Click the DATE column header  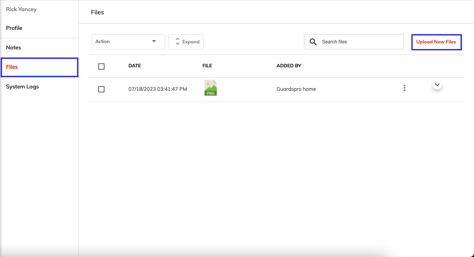pyautogui.click(x=134, y=66)
